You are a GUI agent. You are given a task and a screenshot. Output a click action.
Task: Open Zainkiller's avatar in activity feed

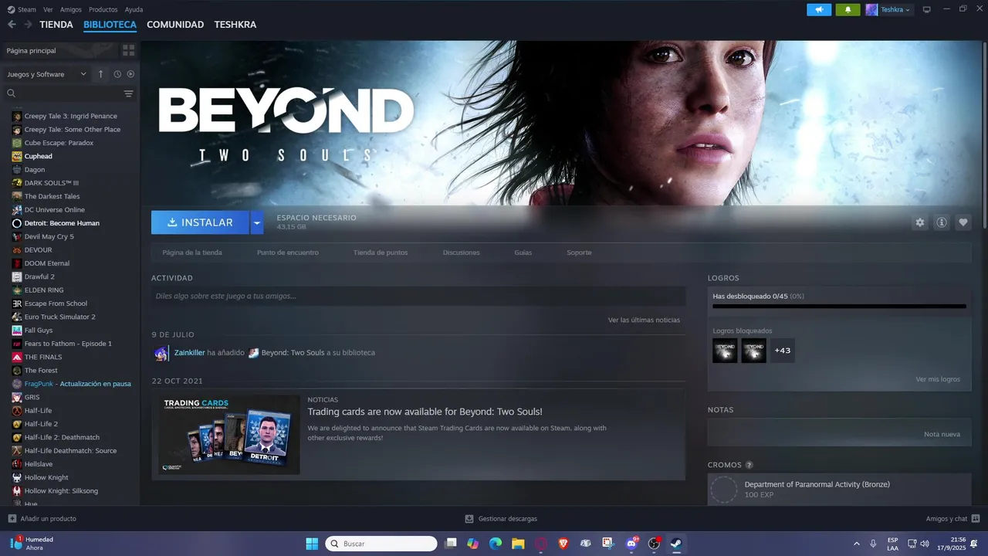tap(161, 353)
